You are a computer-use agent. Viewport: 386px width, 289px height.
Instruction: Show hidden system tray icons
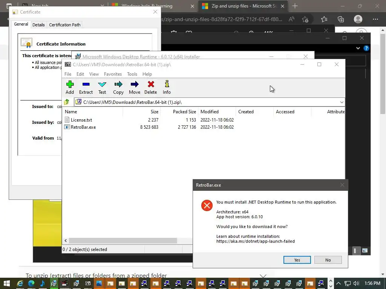339,283
